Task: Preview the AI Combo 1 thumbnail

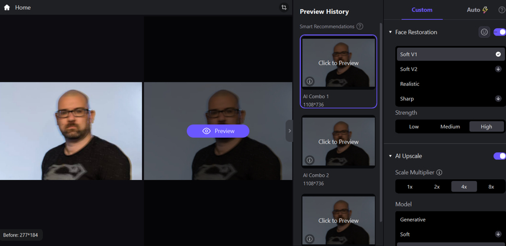Action: click(x=338, y=63)
